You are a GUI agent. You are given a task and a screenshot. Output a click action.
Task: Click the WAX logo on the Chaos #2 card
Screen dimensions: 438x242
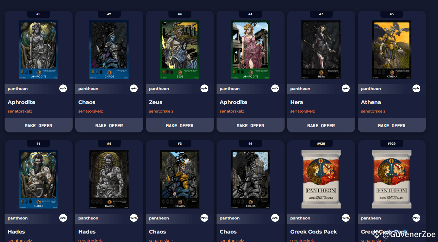(x=134, y=88)
